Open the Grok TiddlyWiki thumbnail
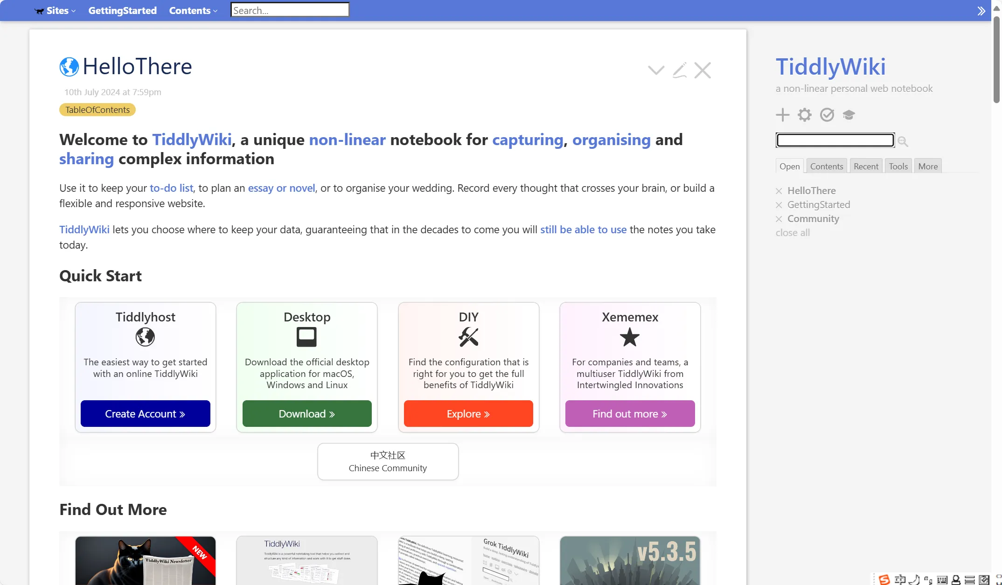 [x=468, y=560]
